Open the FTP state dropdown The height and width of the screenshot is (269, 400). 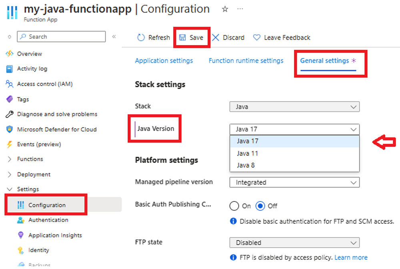[x=294, y=243]
